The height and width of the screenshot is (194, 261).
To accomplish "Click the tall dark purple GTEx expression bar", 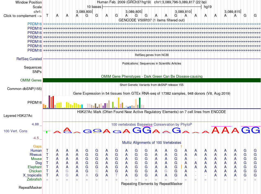I will tap(49, 102).
